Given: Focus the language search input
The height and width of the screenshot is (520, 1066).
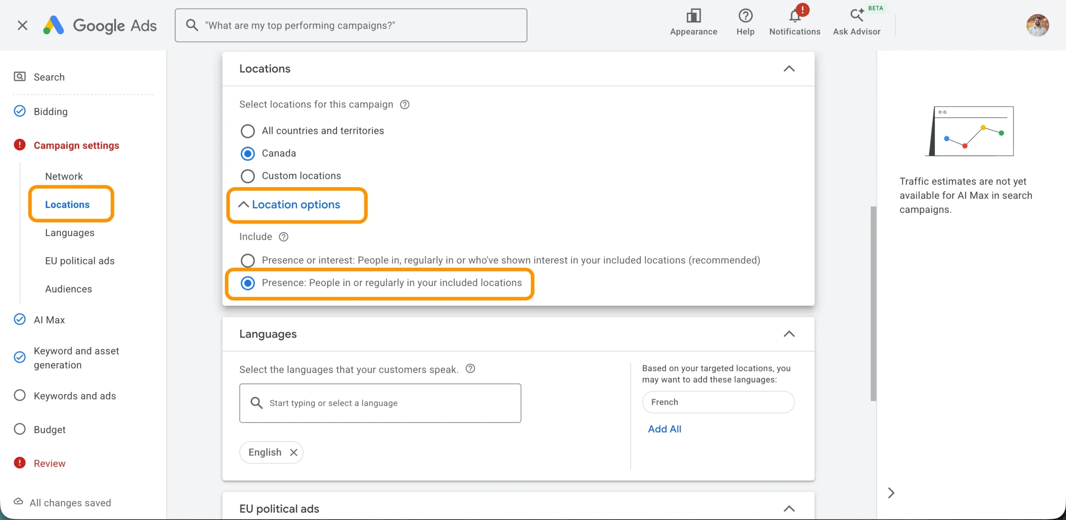Looking at the screenshot, I should tap(380, 403).
